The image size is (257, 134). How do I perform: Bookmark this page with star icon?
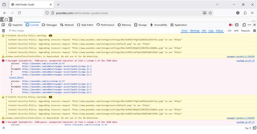(x=210, y=13)
